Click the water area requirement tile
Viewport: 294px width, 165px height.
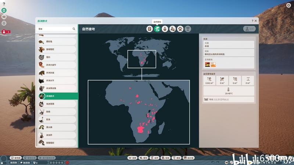[x=235, y=80]
